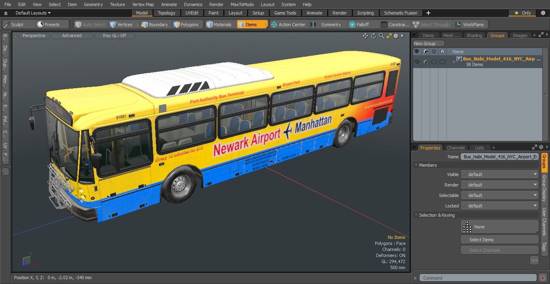Expand the Bus_Nabi group tree
This screenshot has width=550, height=284.
click(x=454, y=62)
